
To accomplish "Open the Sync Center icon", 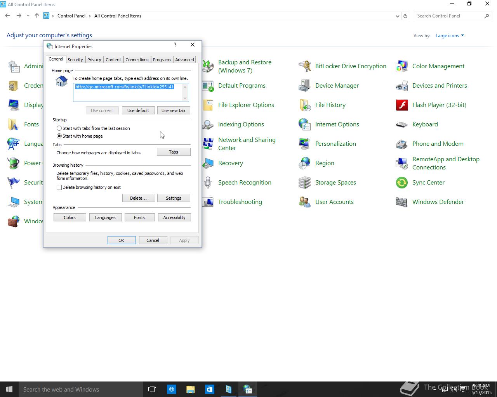I will click(402, 183).
